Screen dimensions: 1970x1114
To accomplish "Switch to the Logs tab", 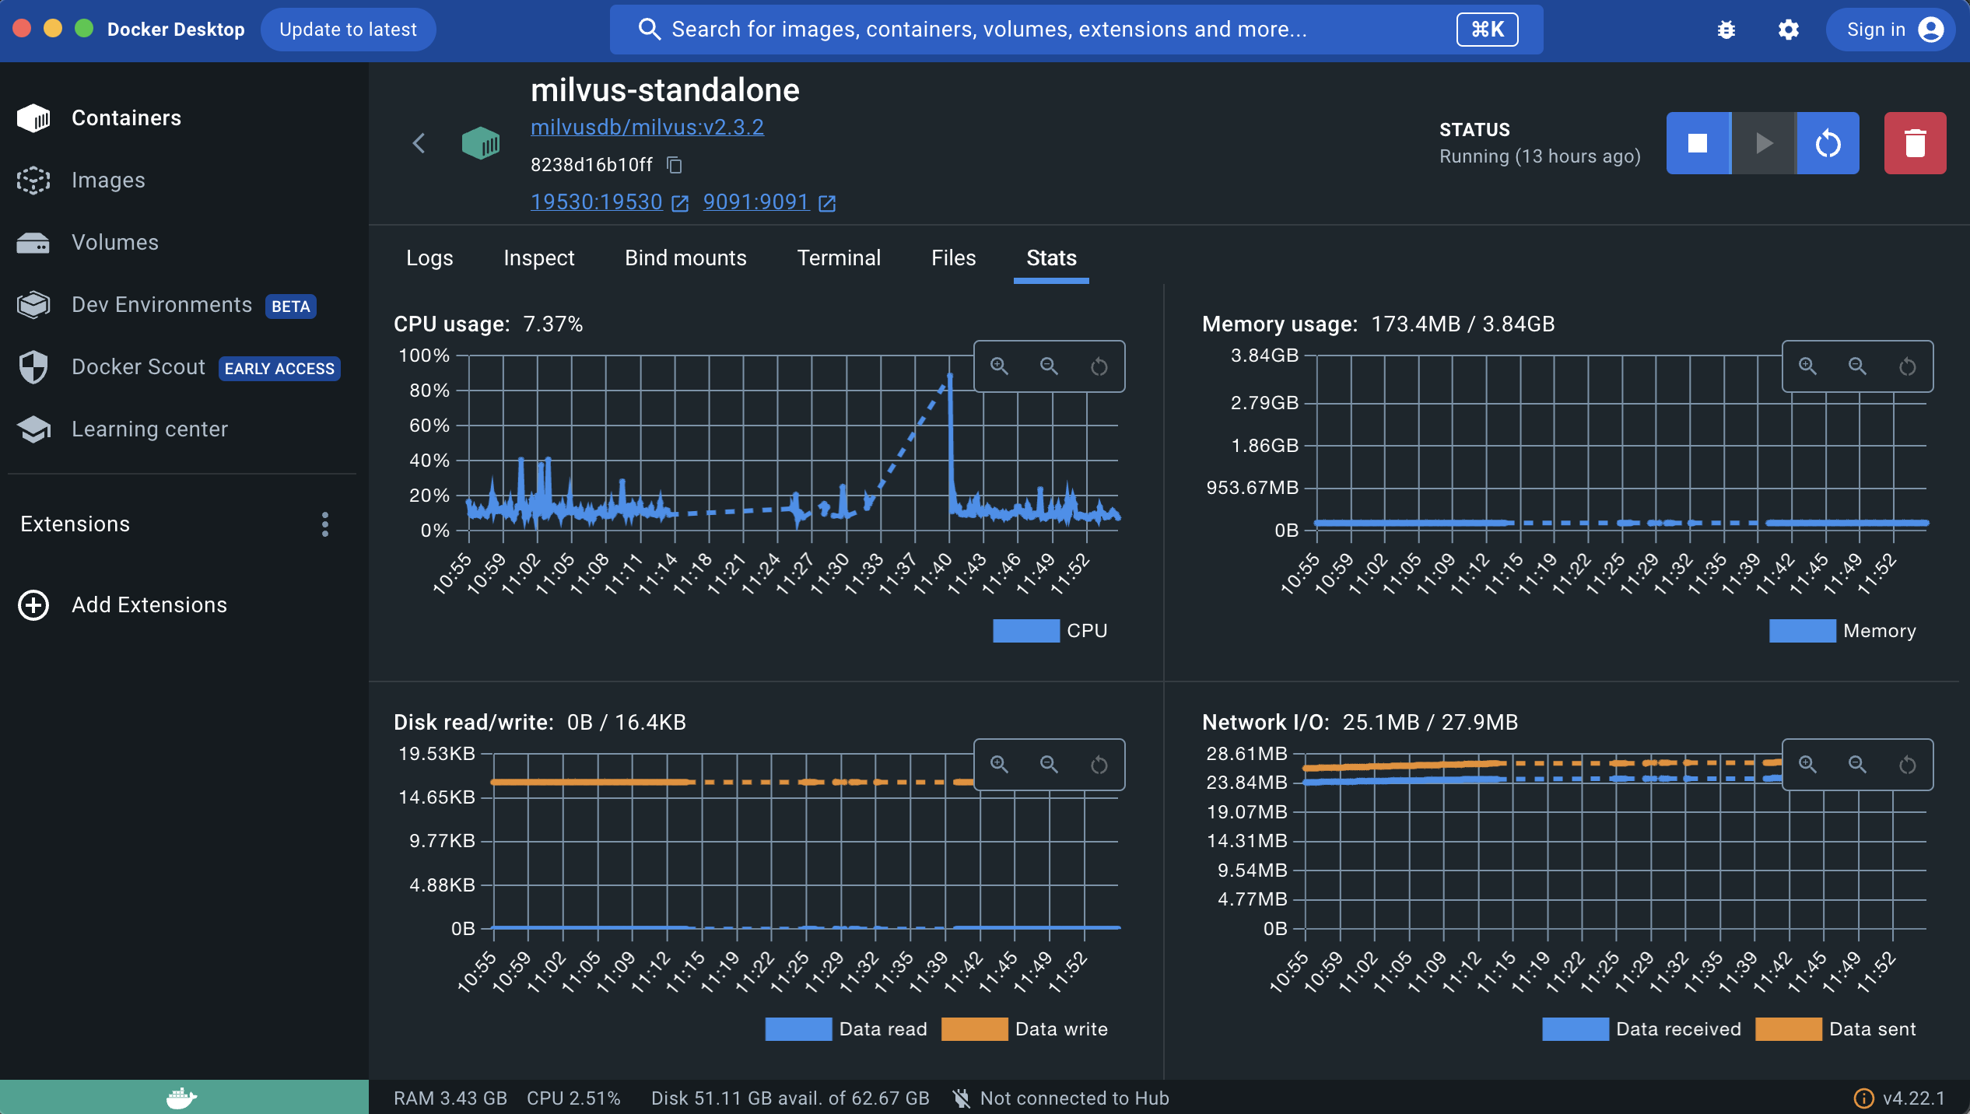I will point(429,258).
